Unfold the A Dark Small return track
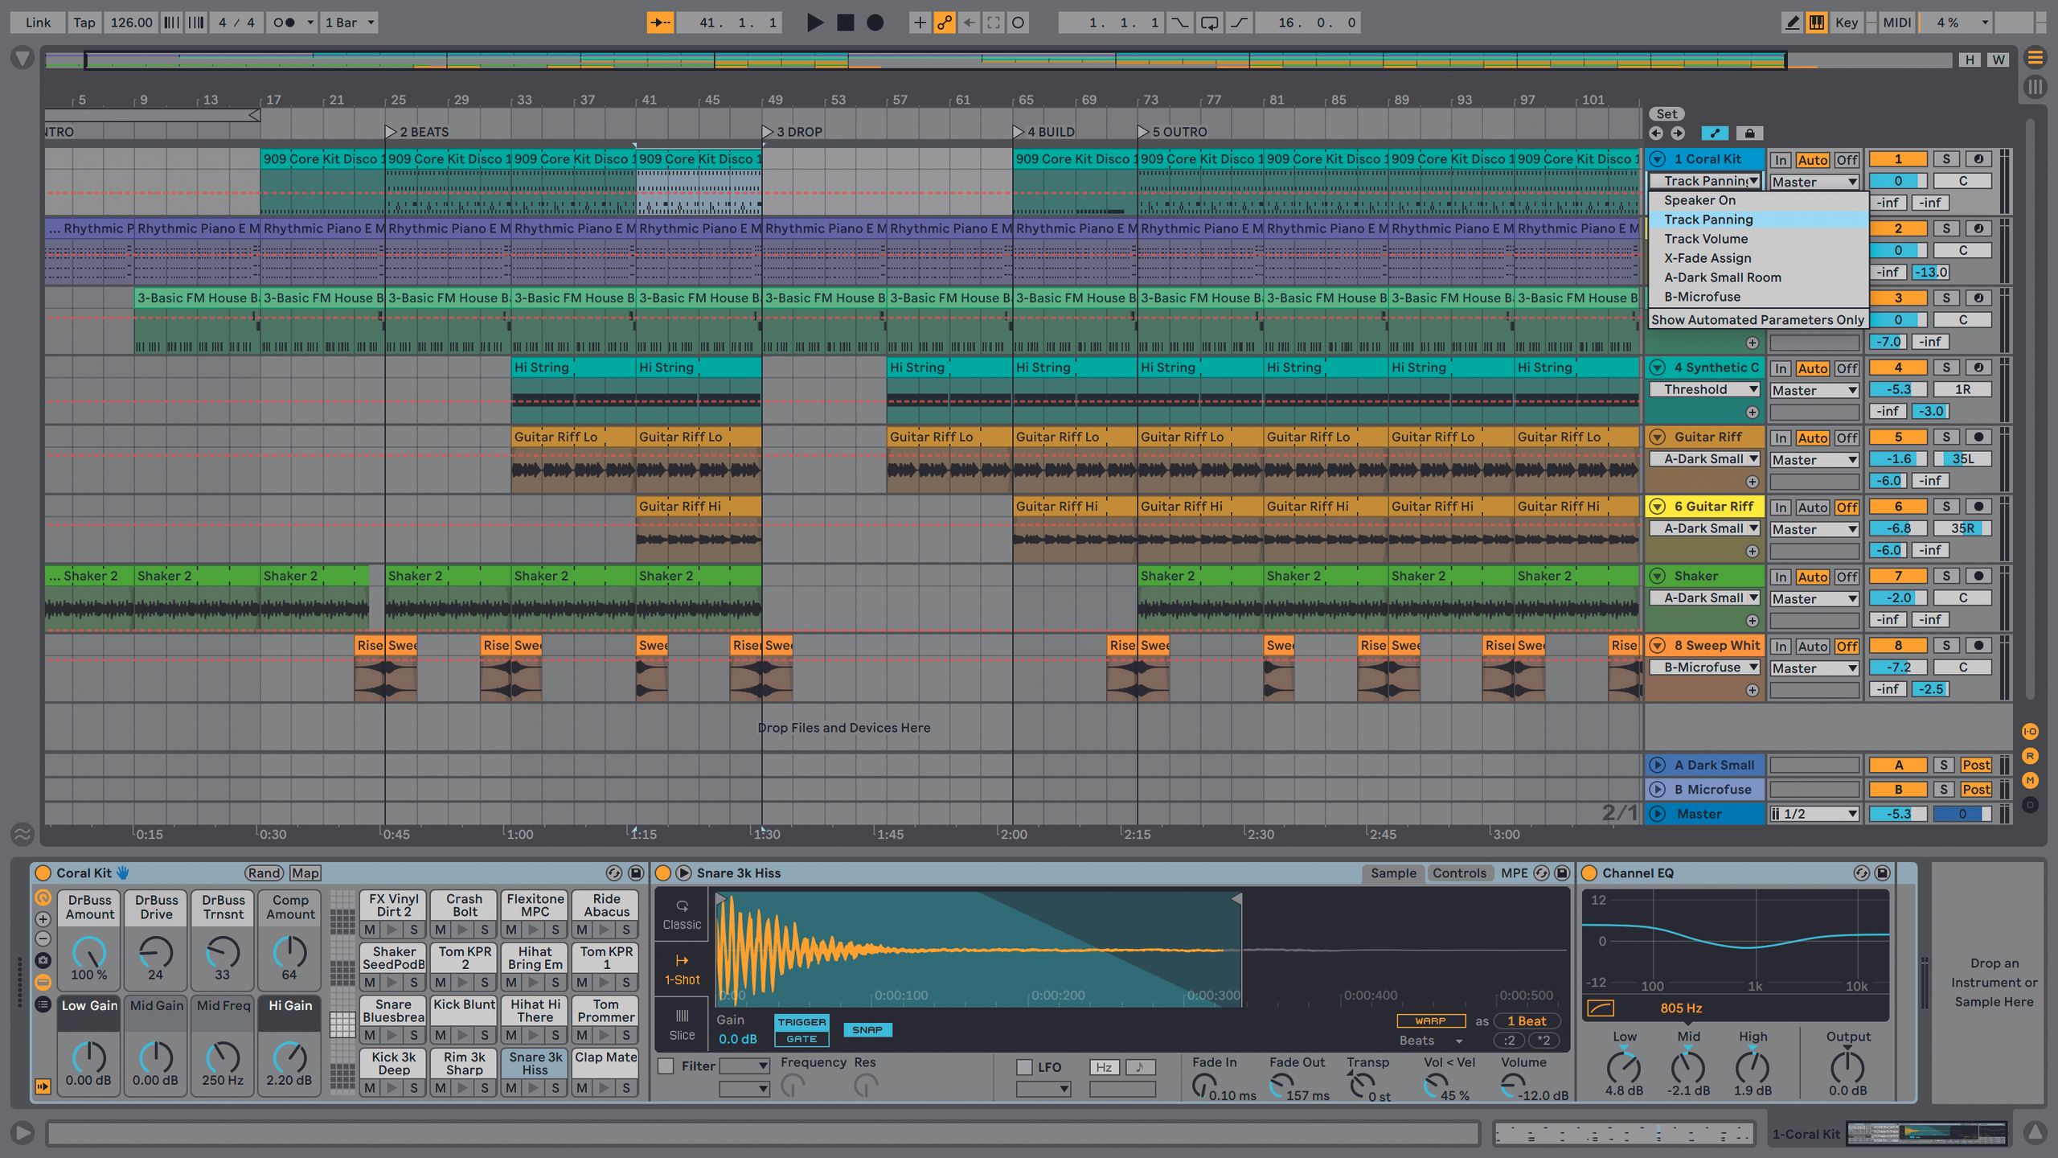Viewport: 2058px width, 1158px height. tap(1657, 766)
